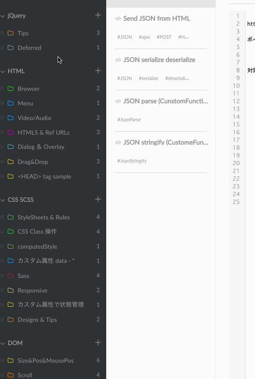The width and height of the screenshot is (255, 379).
Task: Click the teal folder icon beside Deferred
Action: pyautogui.click(x=10, y=47)
